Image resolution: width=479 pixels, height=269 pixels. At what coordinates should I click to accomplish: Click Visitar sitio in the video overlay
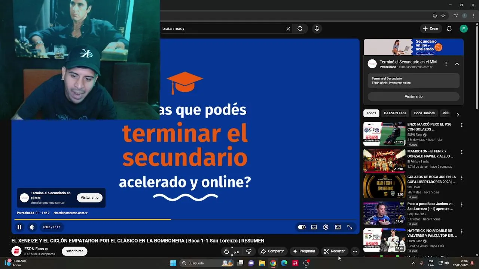(89, 198)
